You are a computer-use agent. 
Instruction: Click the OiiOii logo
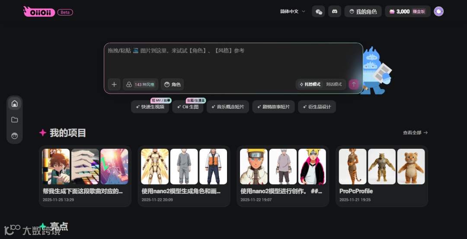tap(39, 12)
